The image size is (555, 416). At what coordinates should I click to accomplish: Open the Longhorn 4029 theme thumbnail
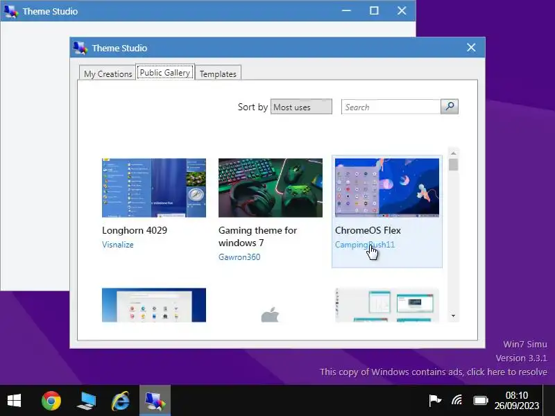pyautogui.click(x=154, y=187)
